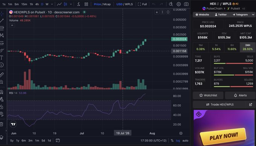Open the indicators fx menu
Viewport: 256px width, 146px height.
click(x=79, y=4)
